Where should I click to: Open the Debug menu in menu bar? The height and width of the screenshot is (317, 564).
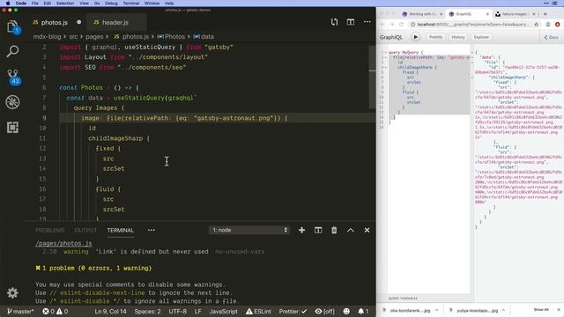[111, 4]
